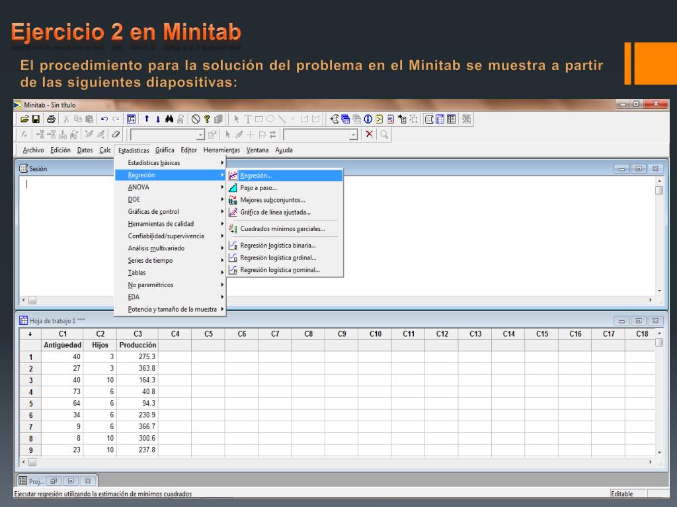
Task: Open the Edit Last Dialog toolbar icon
Action: [x=132, y=119]
